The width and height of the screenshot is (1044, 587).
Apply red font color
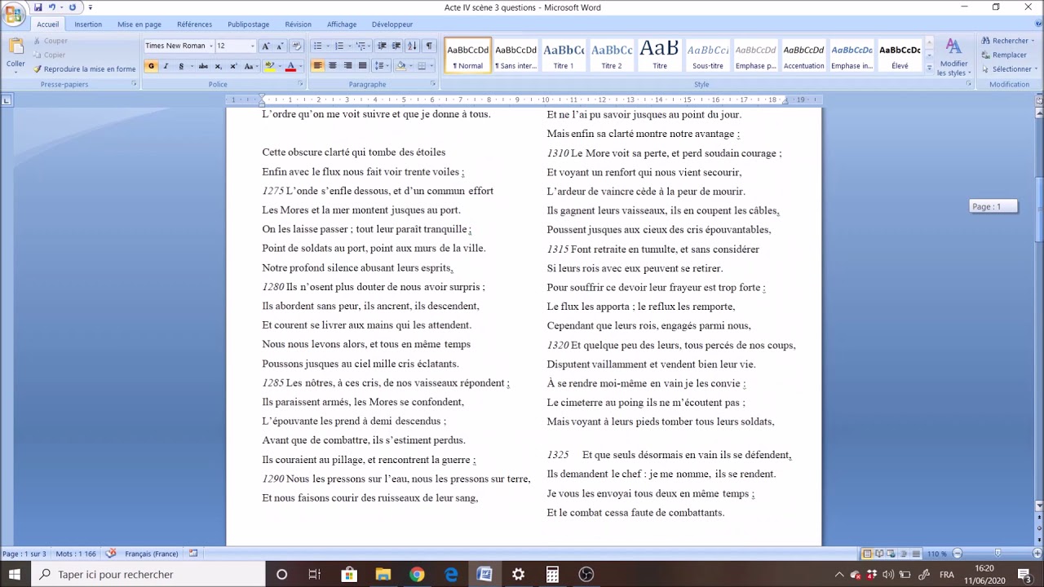click(x=290, y=66)
